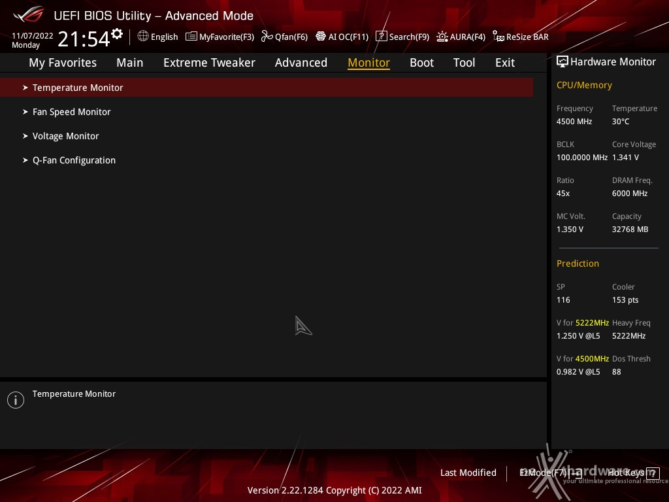Click the 21:54 clock display
This screenshot has width=669, height=502.
(84, 39)
